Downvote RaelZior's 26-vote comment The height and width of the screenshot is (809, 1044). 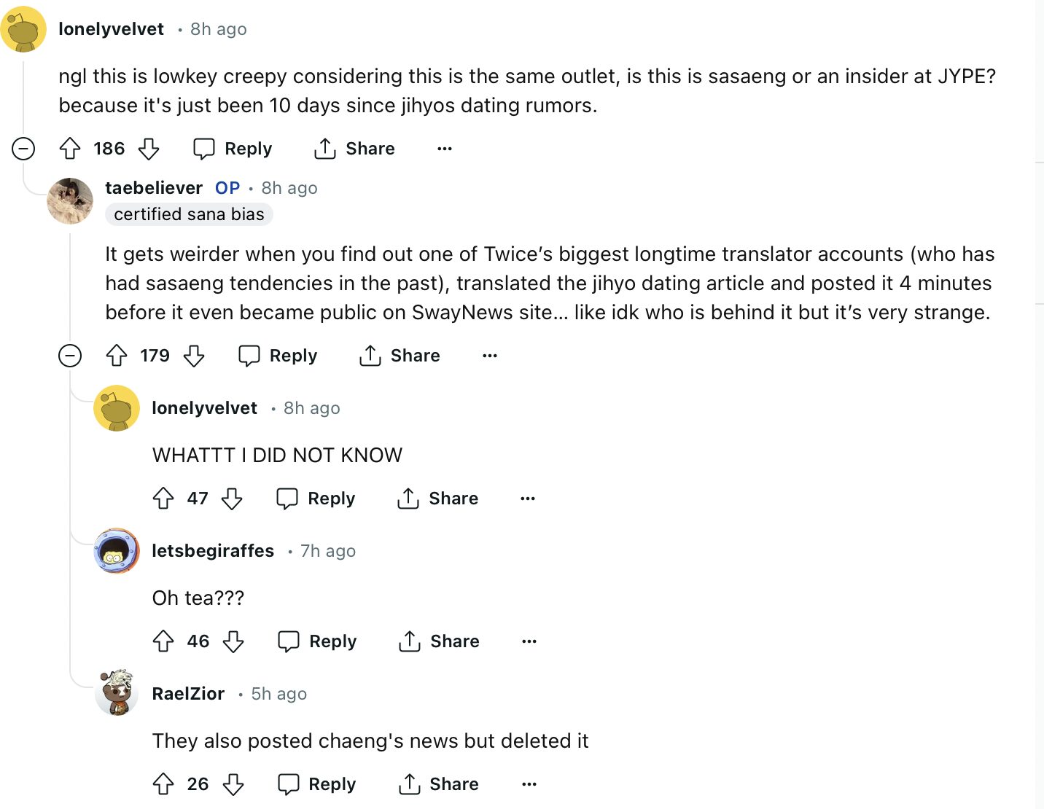click(233, 784)
